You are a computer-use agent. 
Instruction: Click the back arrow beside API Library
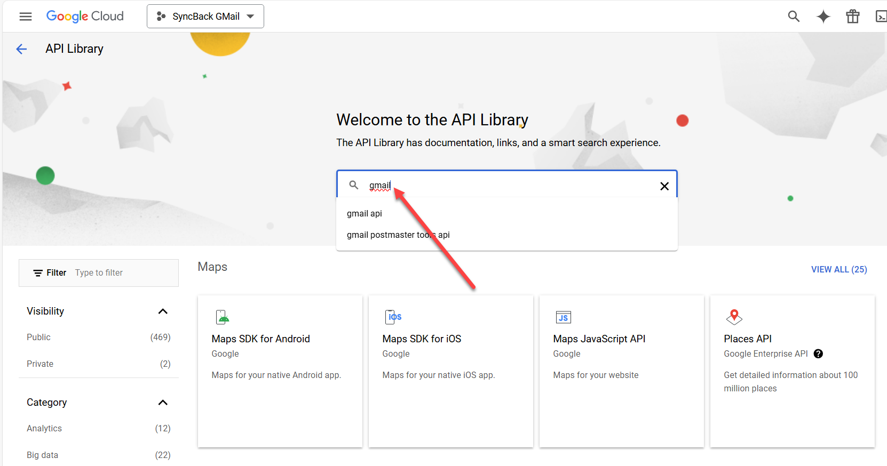21,49
